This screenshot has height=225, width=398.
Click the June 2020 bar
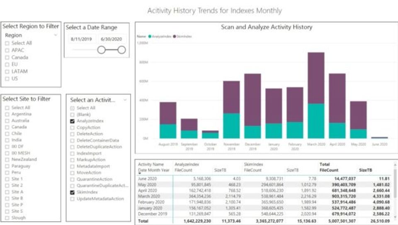click(x=379, y=137)
